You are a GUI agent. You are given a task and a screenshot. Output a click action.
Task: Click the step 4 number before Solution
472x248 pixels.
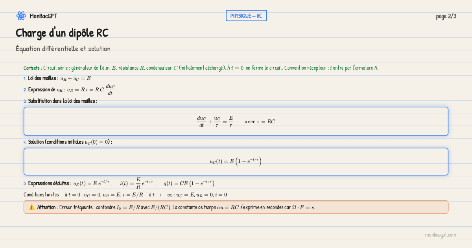click(x=25, y=142)
